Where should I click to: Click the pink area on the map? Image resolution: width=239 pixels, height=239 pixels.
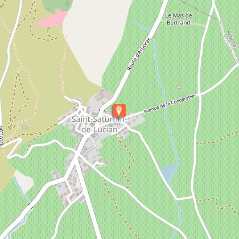53,19
